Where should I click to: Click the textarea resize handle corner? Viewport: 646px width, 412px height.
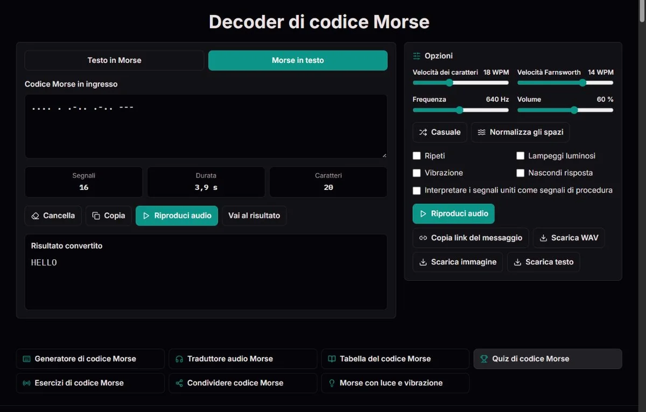pos(384,155)
